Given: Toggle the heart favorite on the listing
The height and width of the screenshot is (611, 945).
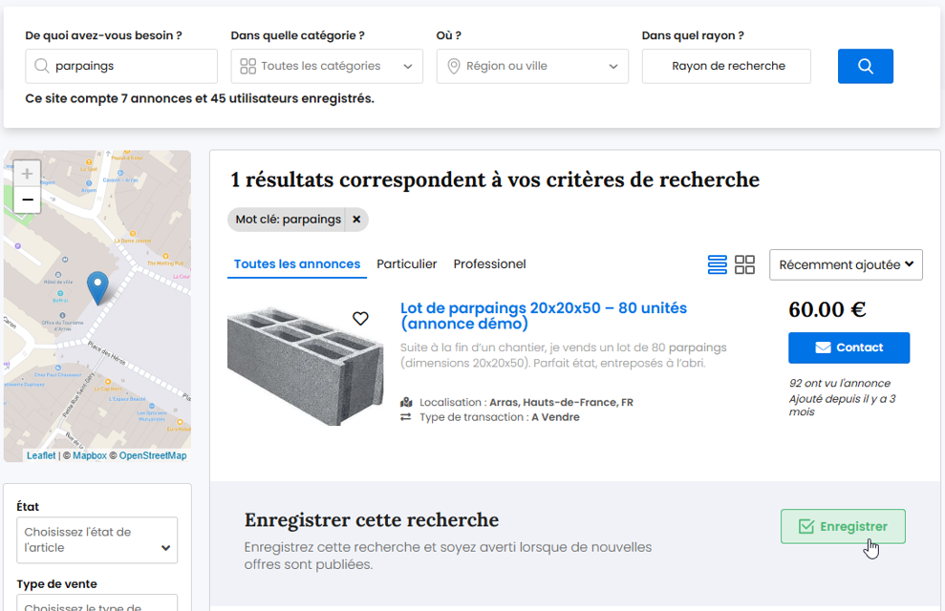Looking at the screenshot, I should [360, 318].
